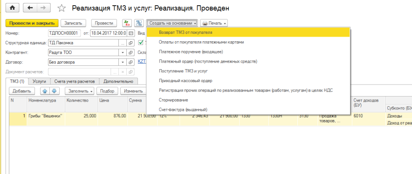
Task: Click Сумма column header
Action: click(x=137, y=104)
